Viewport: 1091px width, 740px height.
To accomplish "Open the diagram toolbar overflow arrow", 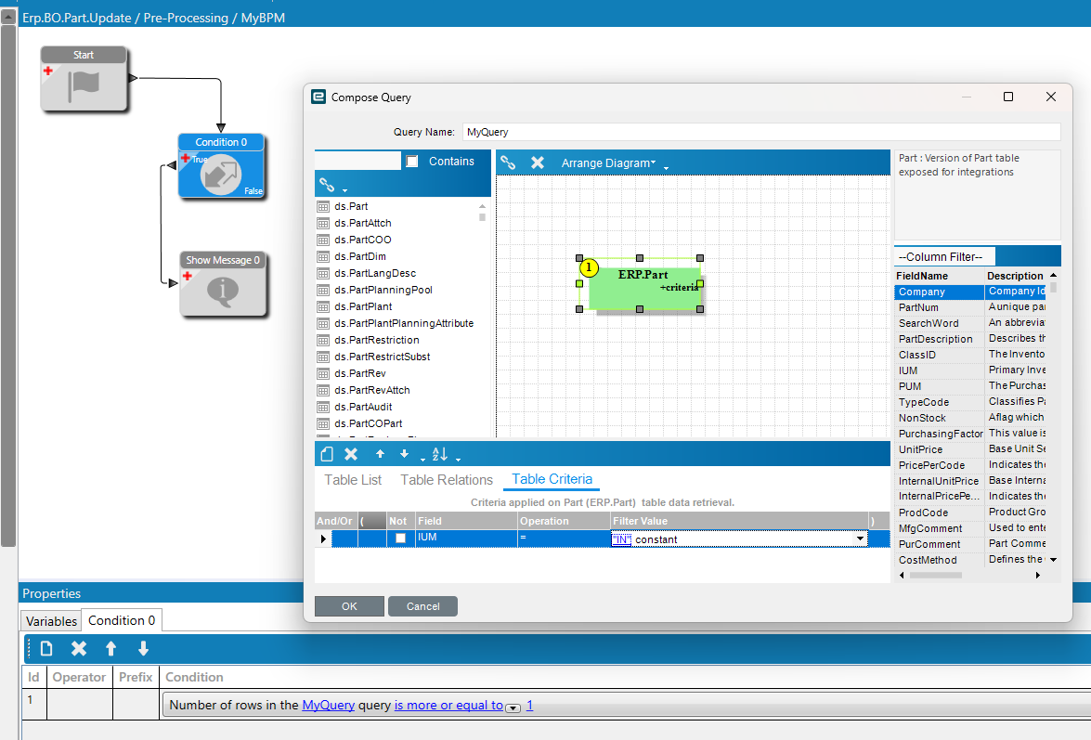I will pyautogui.click(x=666, y=168).
